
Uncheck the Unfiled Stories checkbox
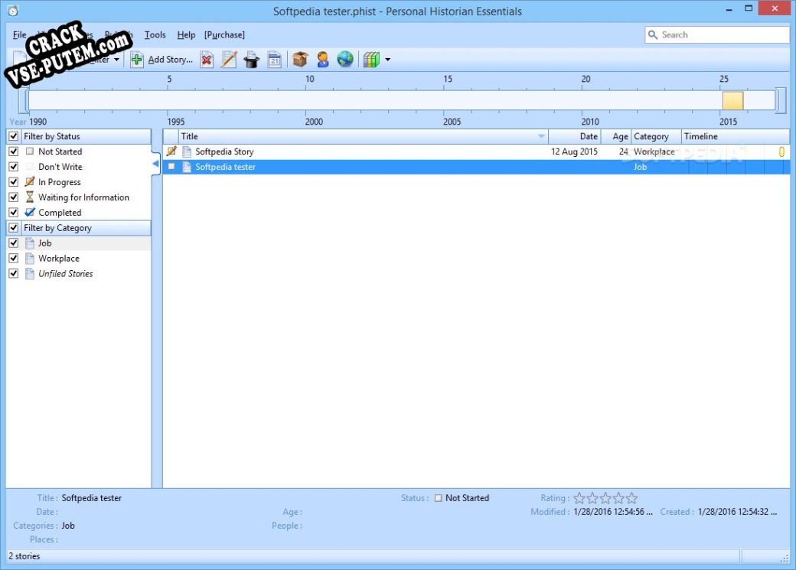[14, 273]
